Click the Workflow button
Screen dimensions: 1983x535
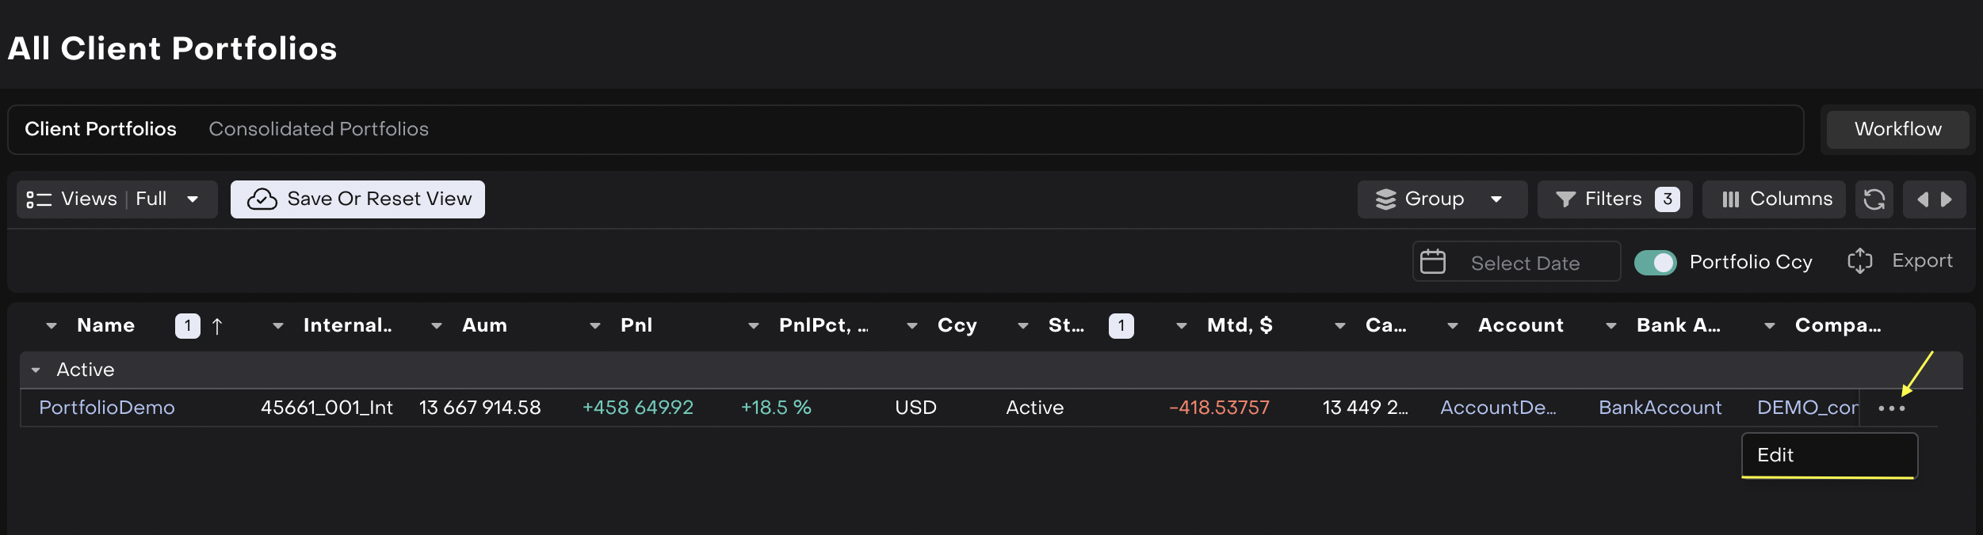(x=1897, y=129)
